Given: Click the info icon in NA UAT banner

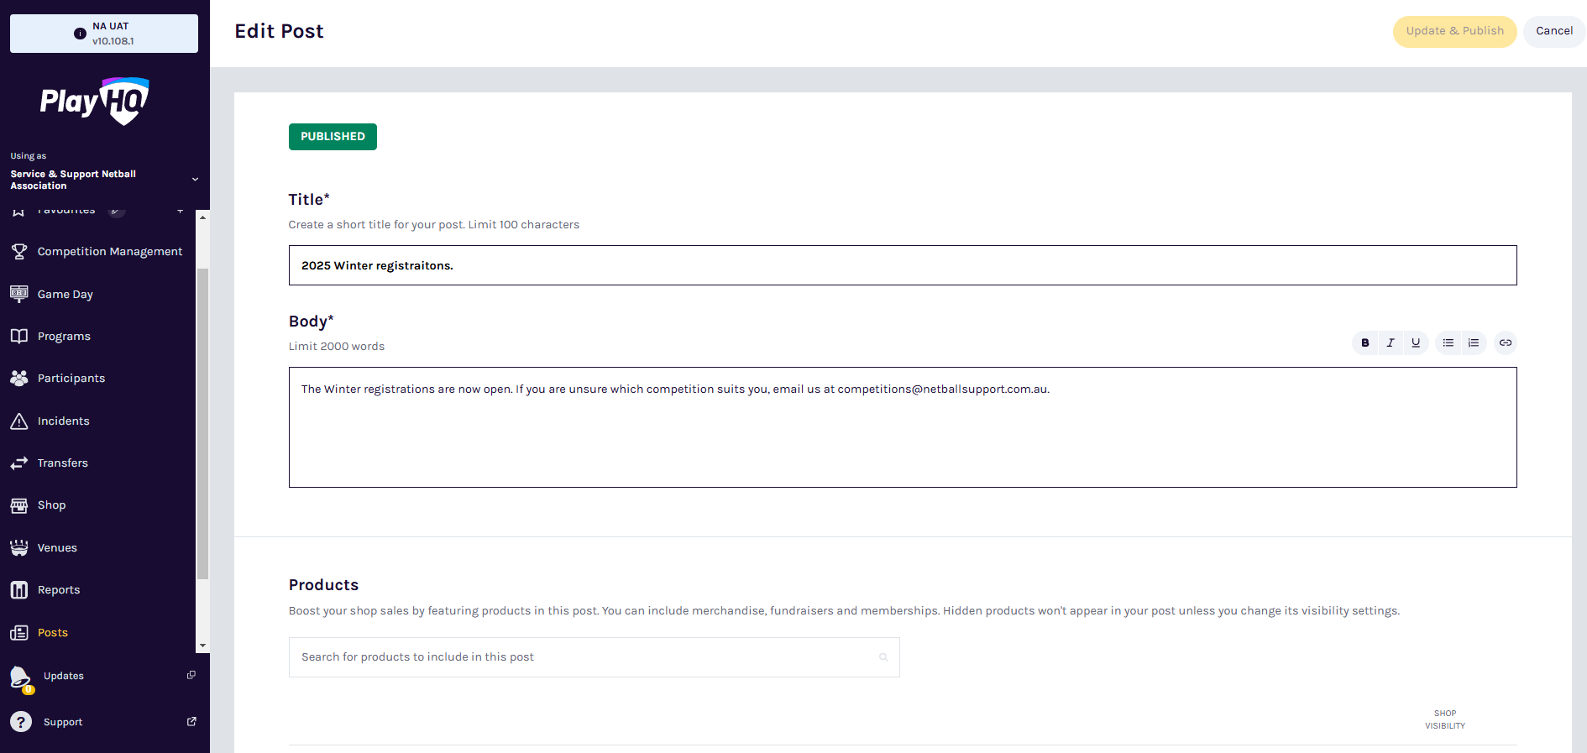Looking at the screenshot, I should pyautogui.click(x=80, y=34).
